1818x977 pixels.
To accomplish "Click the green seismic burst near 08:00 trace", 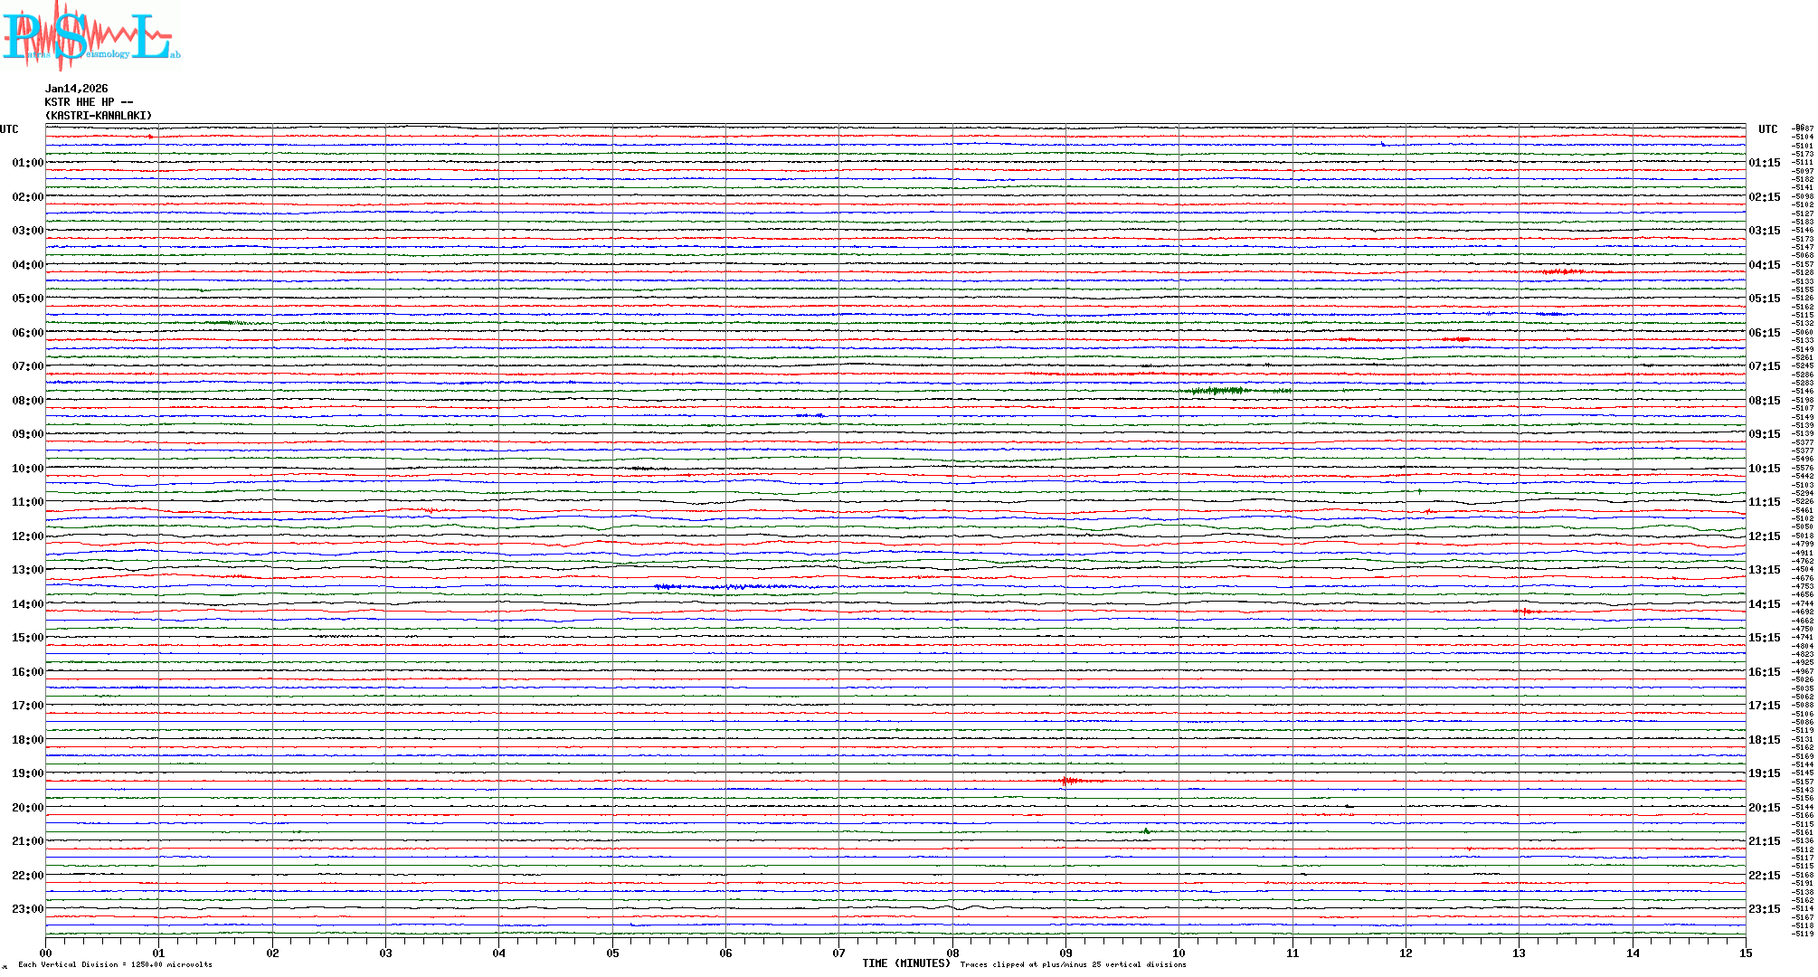I will 1219,391.
